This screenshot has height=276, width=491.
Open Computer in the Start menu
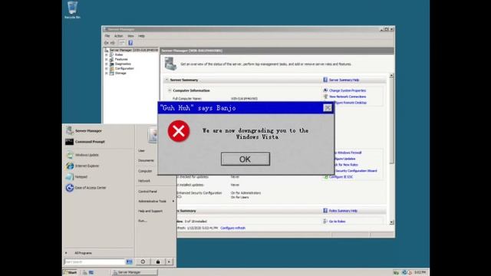tap(145, 171)
